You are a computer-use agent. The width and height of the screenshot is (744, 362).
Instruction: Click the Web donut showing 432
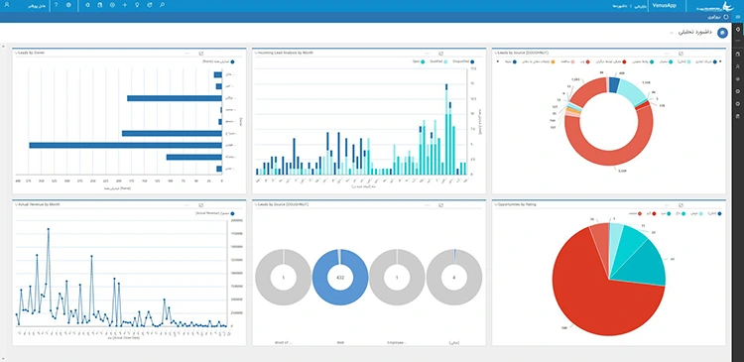click(x=340, y=277)
